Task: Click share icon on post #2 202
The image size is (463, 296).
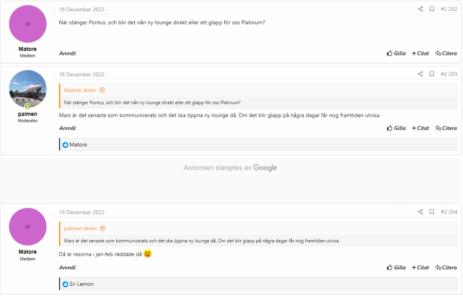Action: [x=420, y=9]
